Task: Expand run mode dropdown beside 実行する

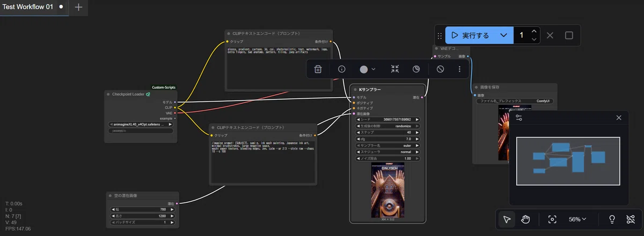Action: (503, 35)
